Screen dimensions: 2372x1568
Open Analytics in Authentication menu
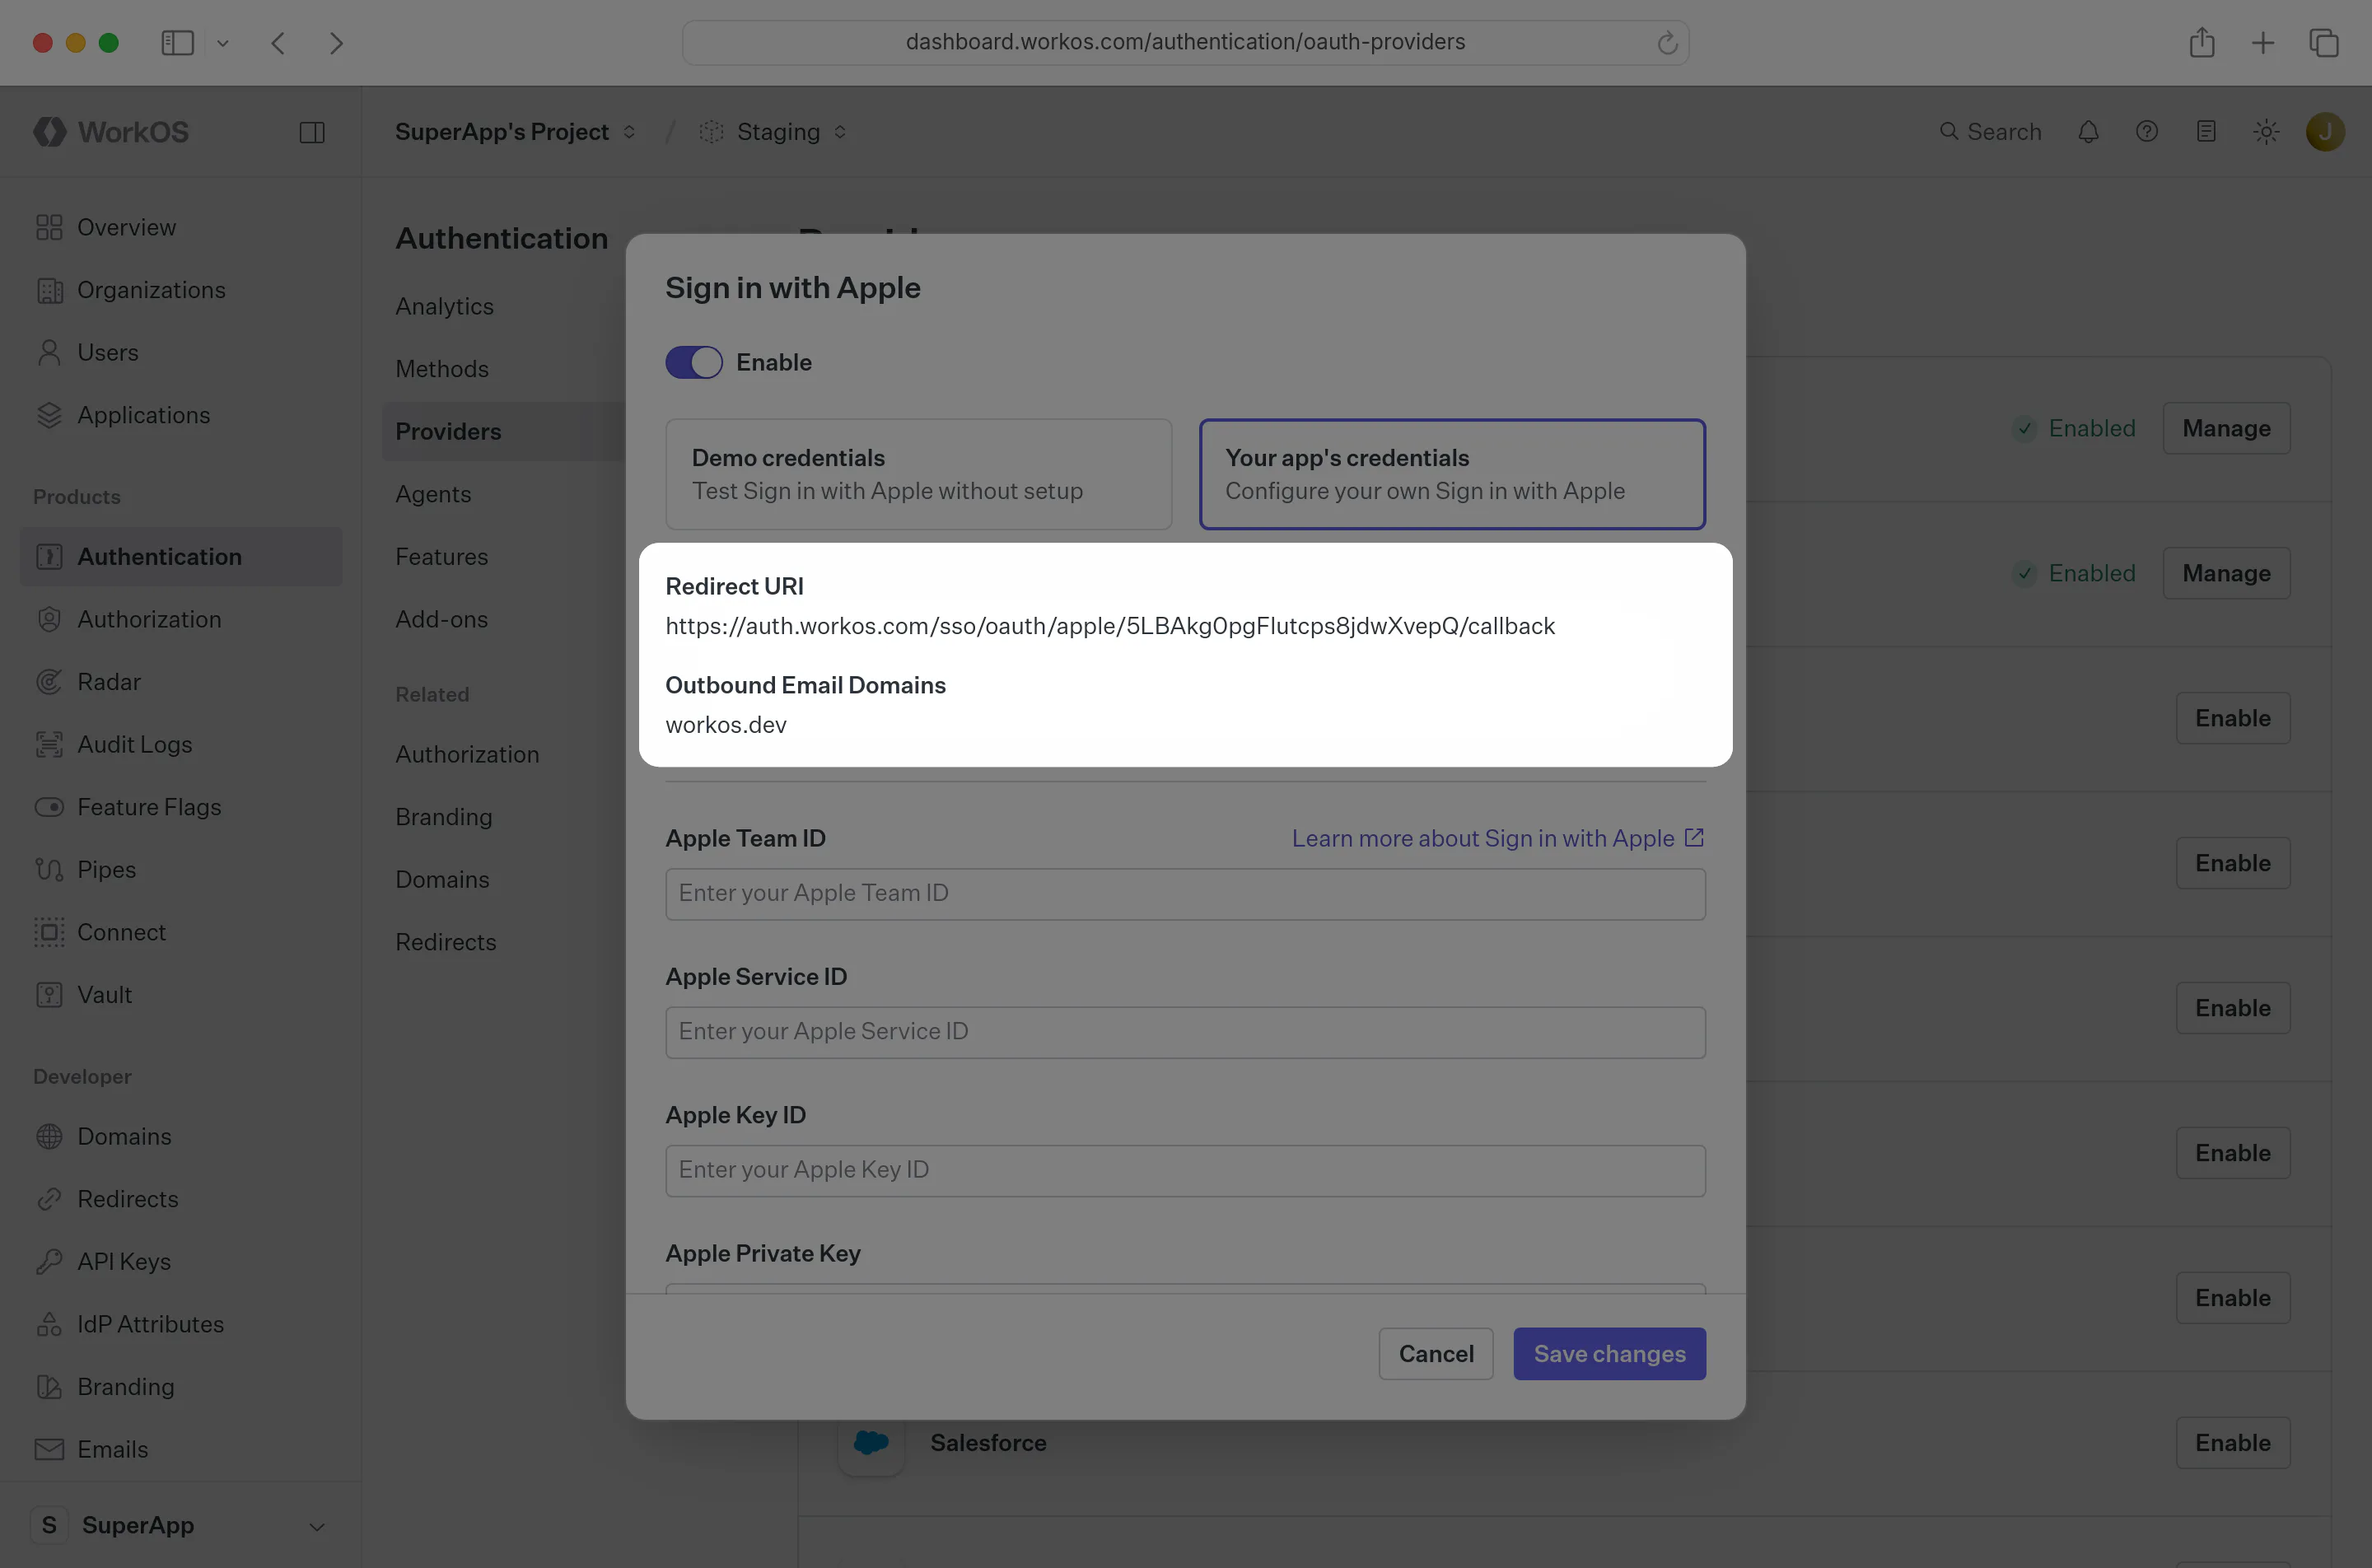click(x=444, y=306)
